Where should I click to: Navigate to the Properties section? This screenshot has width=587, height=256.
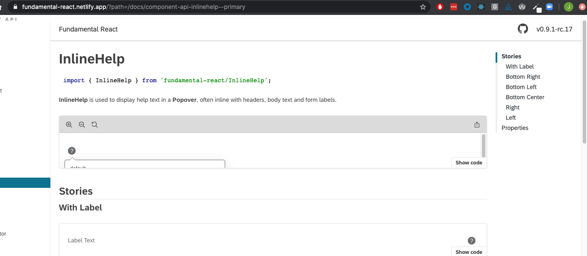515,127
